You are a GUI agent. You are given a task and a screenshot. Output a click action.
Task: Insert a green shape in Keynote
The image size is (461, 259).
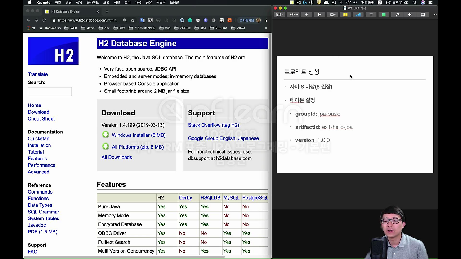[384, 15]
